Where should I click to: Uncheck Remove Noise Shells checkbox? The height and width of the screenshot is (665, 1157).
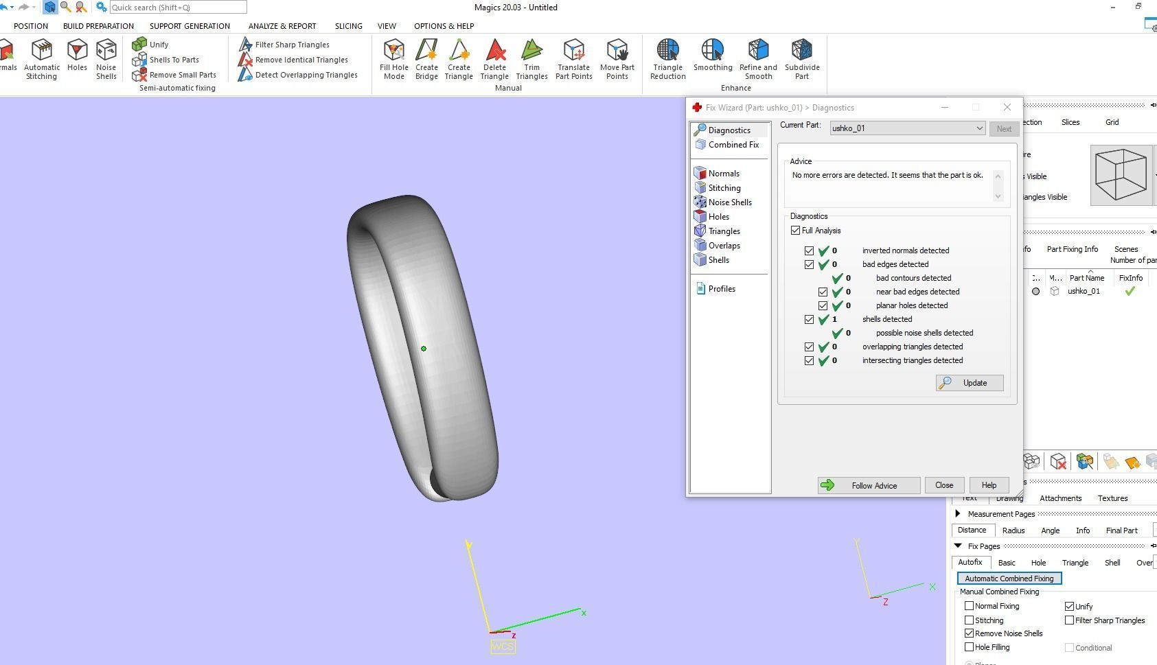click(969, 633)
